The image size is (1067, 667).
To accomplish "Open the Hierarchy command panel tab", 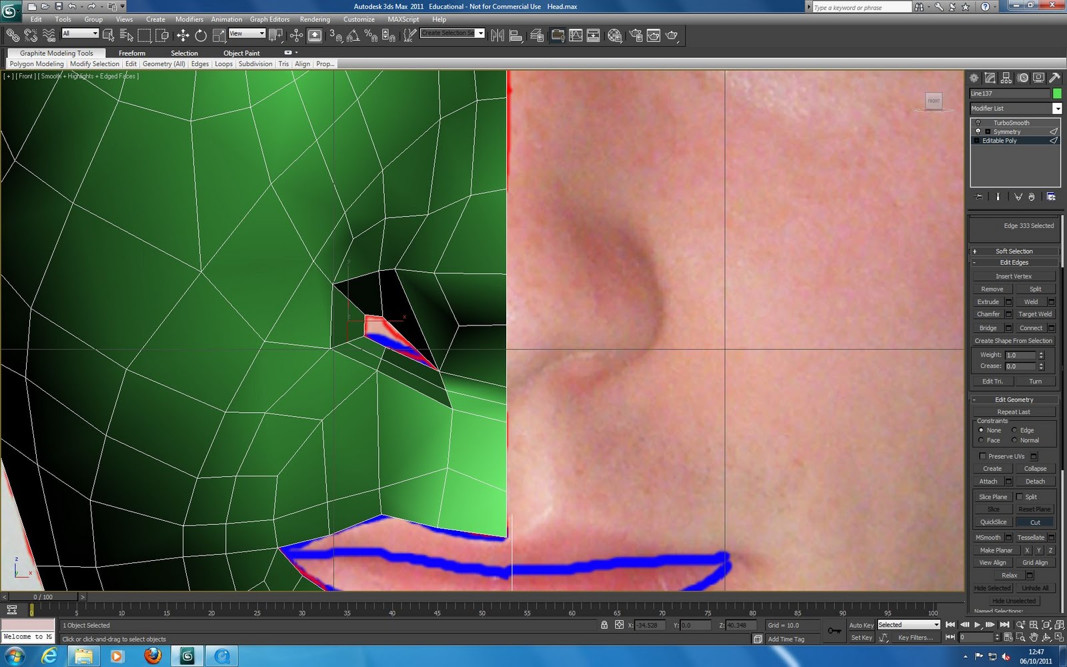I will point(1006,78).
